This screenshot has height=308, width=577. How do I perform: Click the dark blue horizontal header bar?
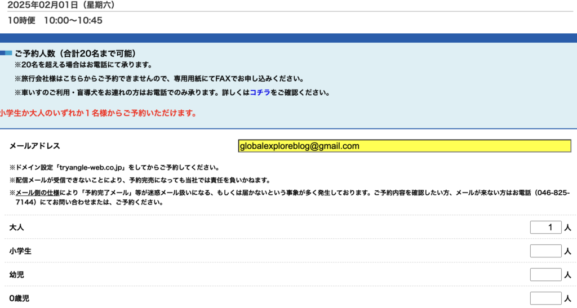pos(288,38)
